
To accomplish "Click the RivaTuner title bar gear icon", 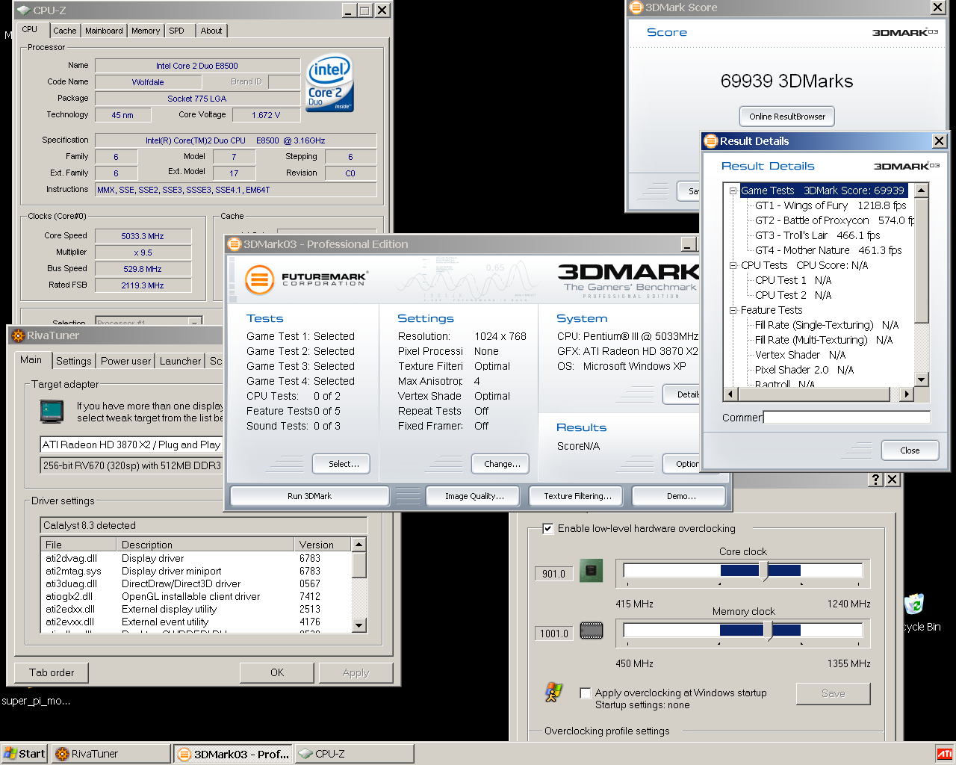I will 18,335.
